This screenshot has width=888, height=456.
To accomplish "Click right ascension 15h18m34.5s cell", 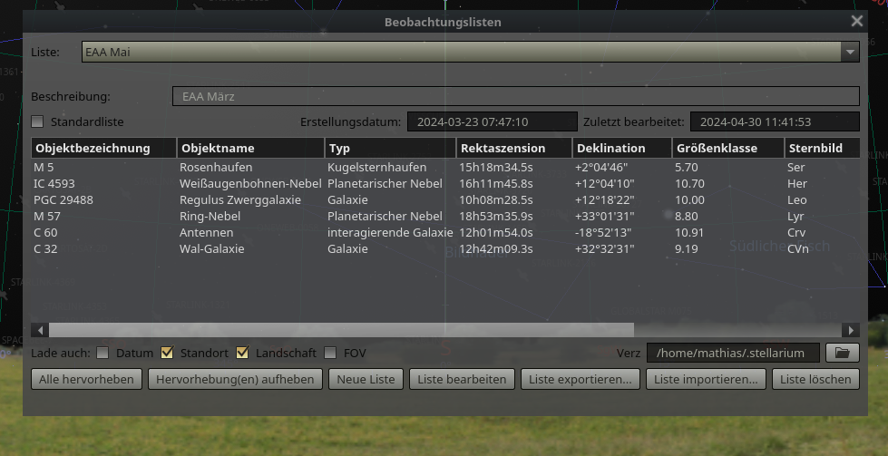I will pyautogui.click(x=496, y=168).
